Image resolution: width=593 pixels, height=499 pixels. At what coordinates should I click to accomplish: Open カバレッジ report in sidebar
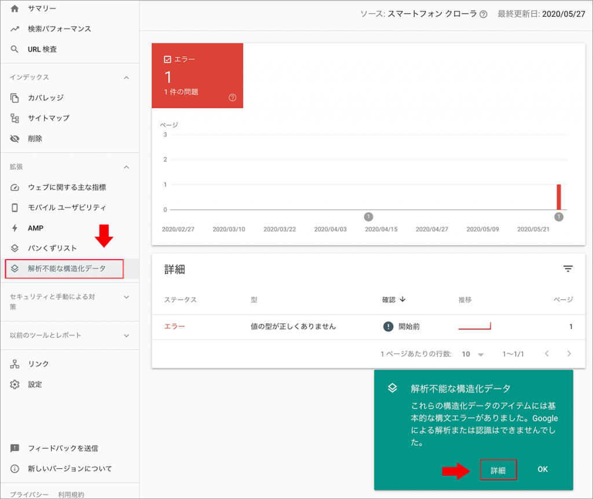click(46, 98)
